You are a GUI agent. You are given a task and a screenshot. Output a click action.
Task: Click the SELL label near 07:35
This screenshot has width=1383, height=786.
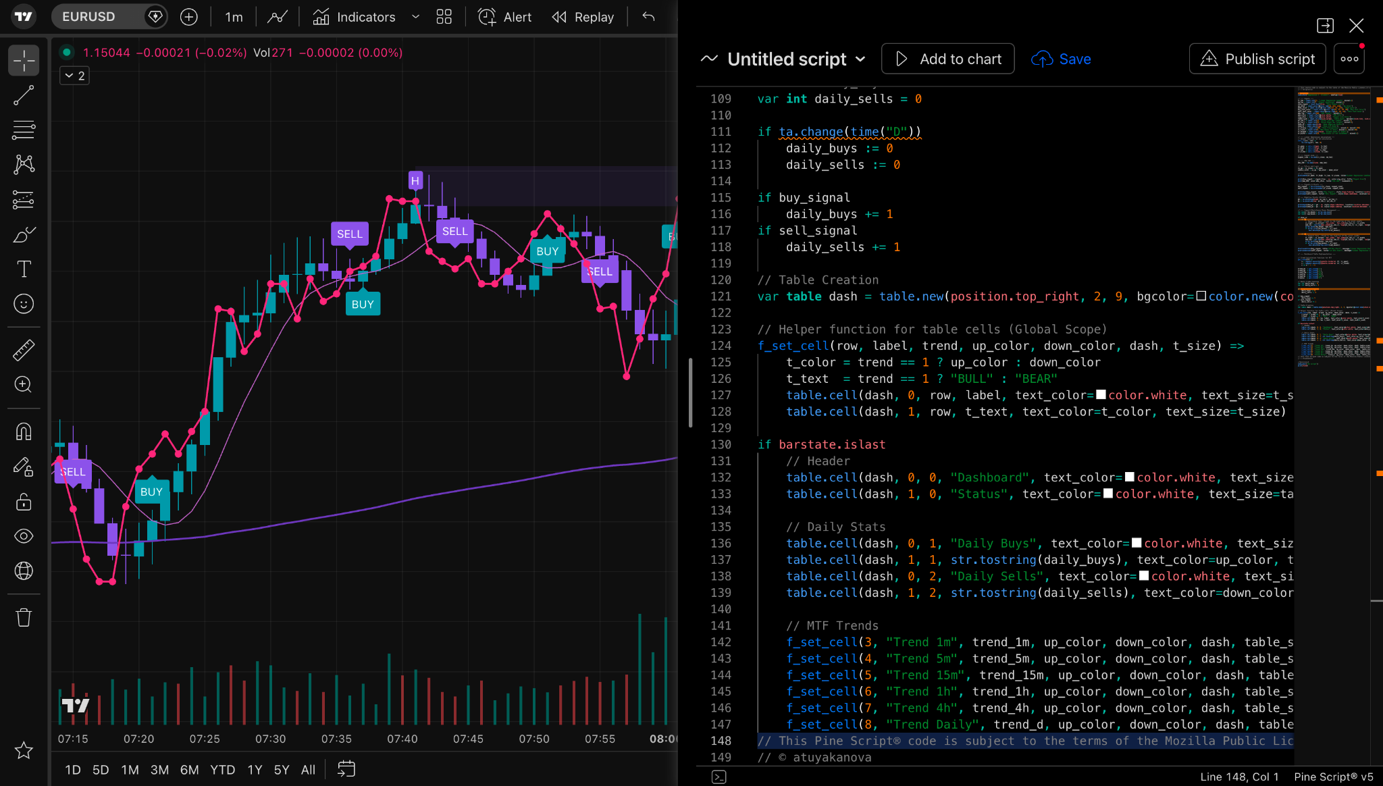click(x=349, y=235)
